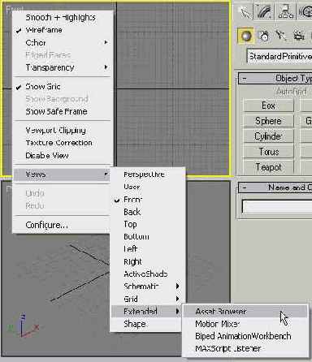The width and height of the screenshot is (312, 362).
Task: Click the object name input field
Action: click(277, 207)
